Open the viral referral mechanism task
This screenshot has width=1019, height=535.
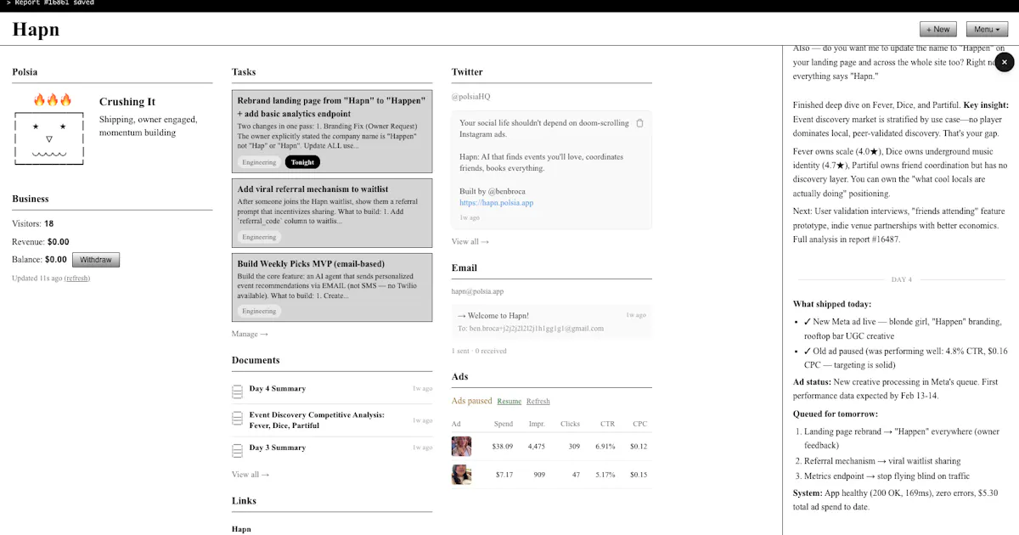tap(332, 213)
